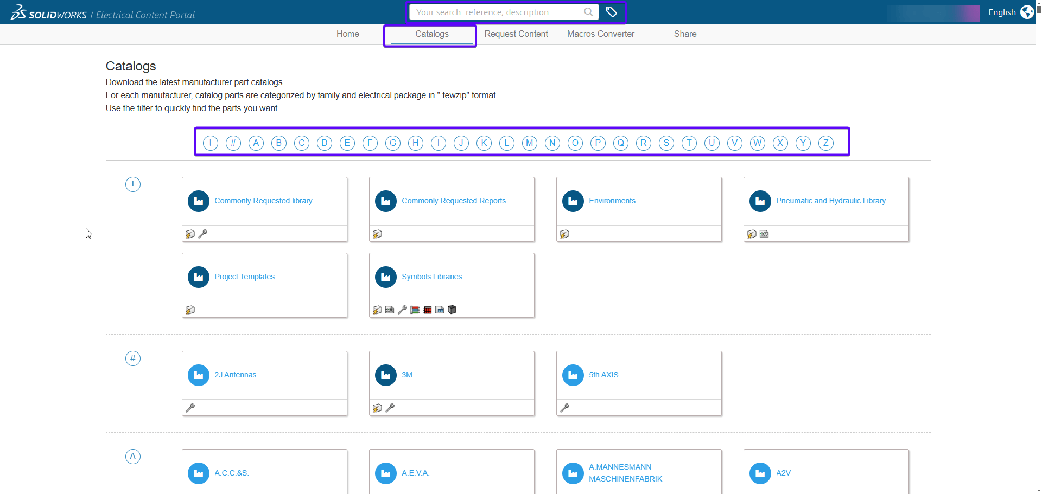Open the English language selector
1042x494 pixels.
pyautogui.click(x=1002, y=12)
